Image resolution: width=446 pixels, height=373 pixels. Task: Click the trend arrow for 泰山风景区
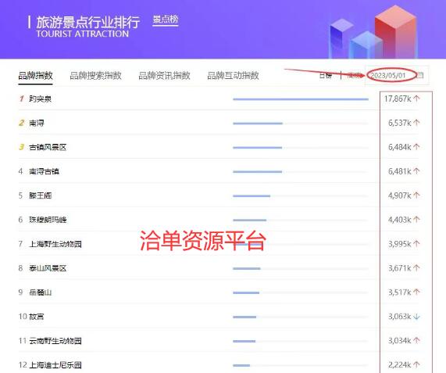[416, 268]
